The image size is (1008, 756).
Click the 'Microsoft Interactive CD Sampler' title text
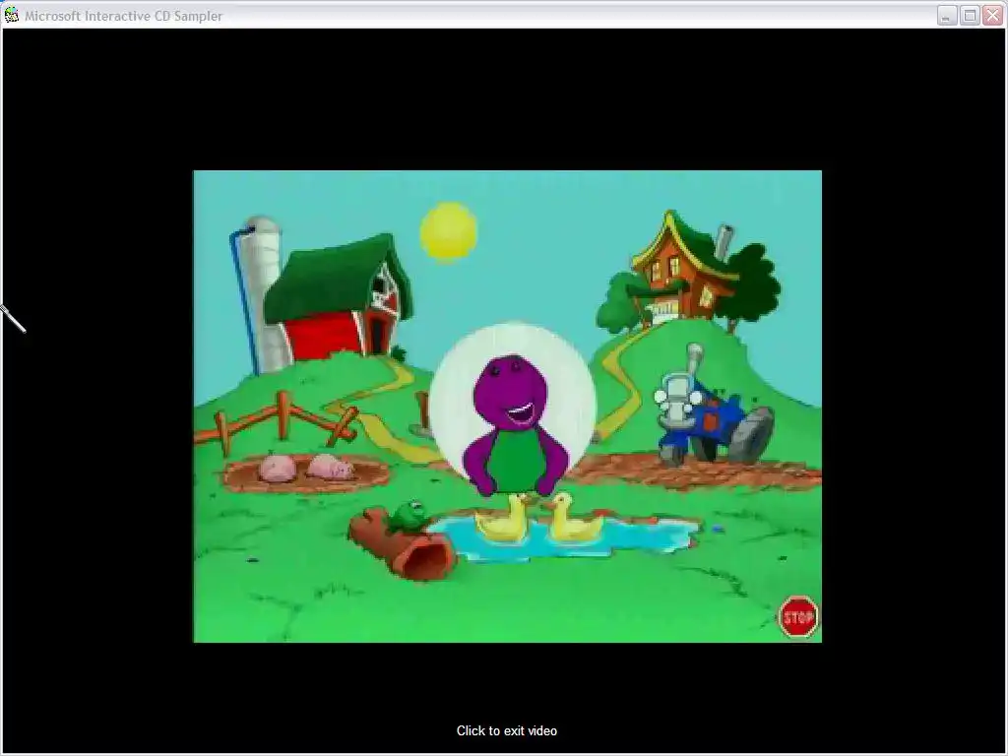tap(123, 16)
